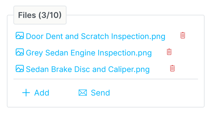This screenshot has height=116, width=212.
Task: Click divider line above Add and Send
Action: [x=106, y=79]
